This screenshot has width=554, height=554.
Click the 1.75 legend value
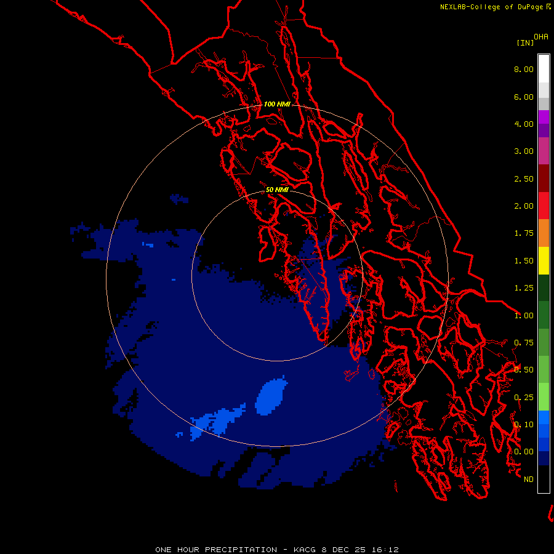[x=524, y=233]
